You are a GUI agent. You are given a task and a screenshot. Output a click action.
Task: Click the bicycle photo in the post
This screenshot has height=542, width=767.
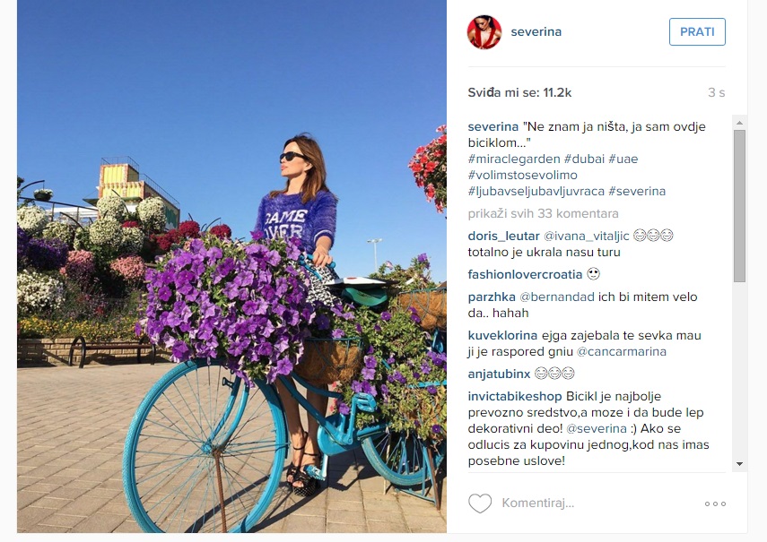(x=231, y=266)
